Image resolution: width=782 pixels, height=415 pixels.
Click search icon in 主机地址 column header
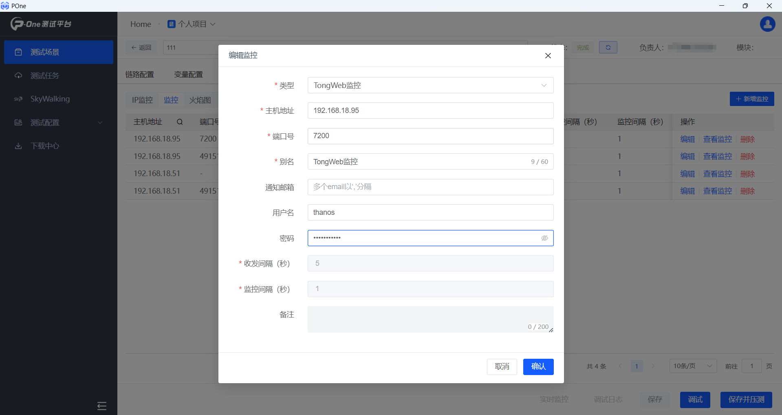180,122
